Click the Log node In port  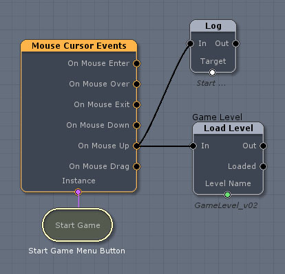pyautogui.click(x=190, y=43)
